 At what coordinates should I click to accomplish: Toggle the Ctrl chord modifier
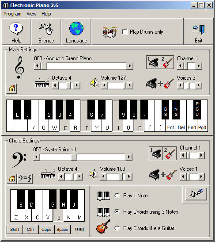30,229
